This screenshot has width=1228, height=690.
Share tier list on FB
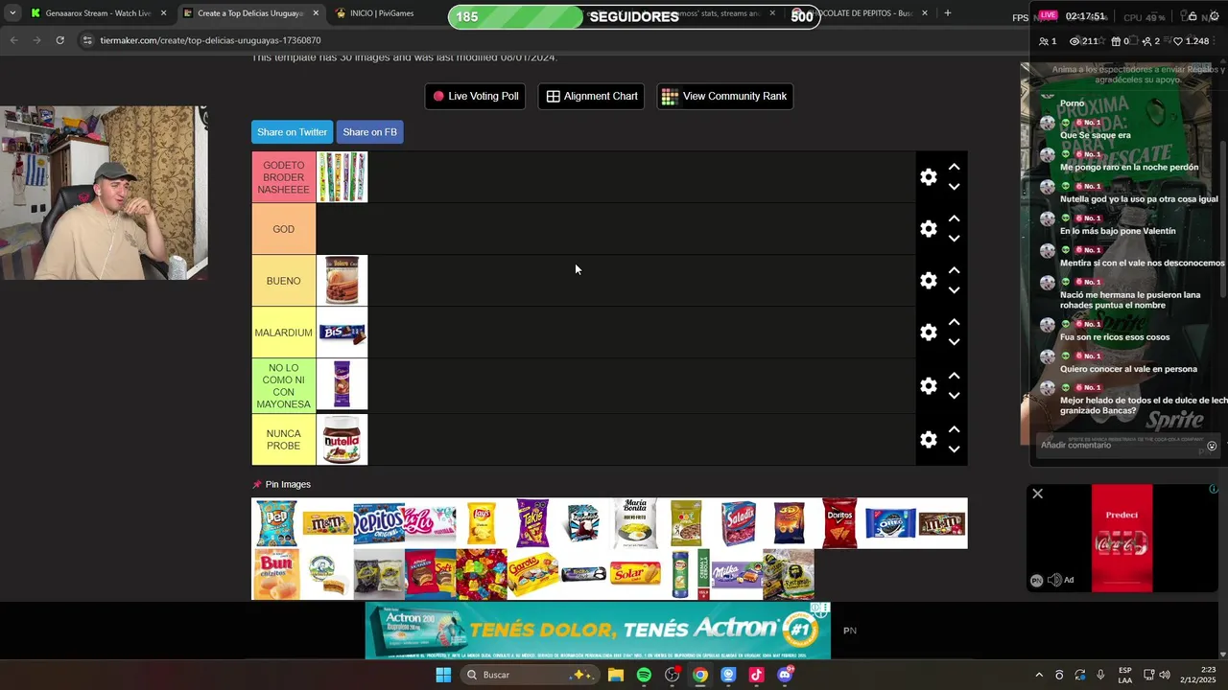point(369,132)
